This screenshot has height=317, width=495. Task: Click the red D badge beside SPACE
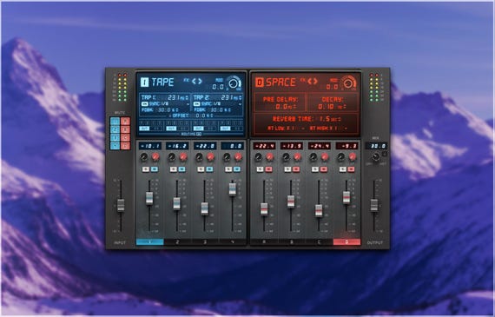(259, 83)
